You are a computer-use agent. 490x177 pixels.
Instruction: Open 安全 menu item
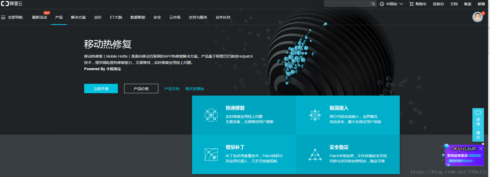pyautogui.click(x=157, y=17)
